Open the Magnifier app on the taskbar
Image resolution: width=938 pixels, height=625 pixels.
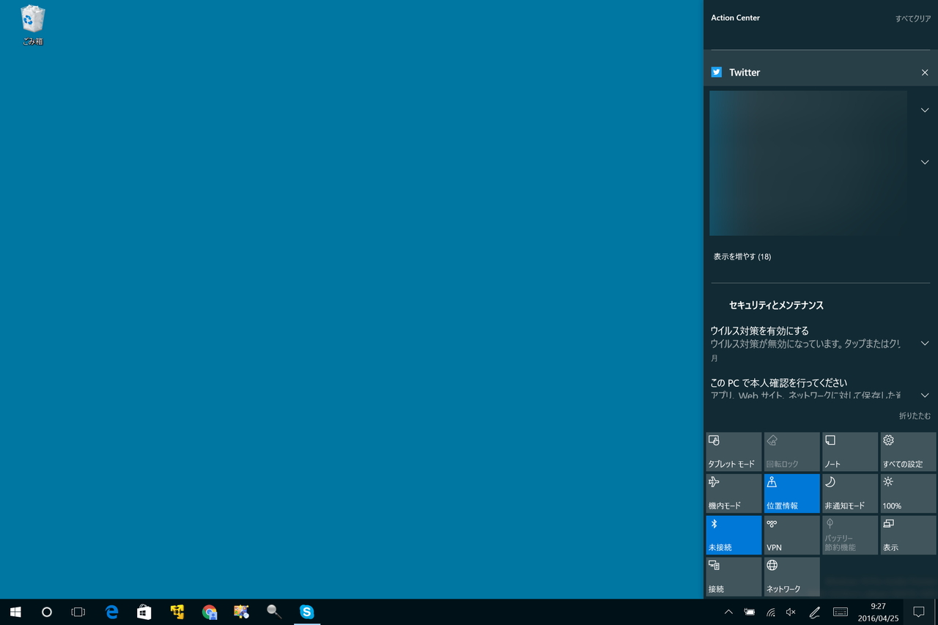(x=274, y=612)
